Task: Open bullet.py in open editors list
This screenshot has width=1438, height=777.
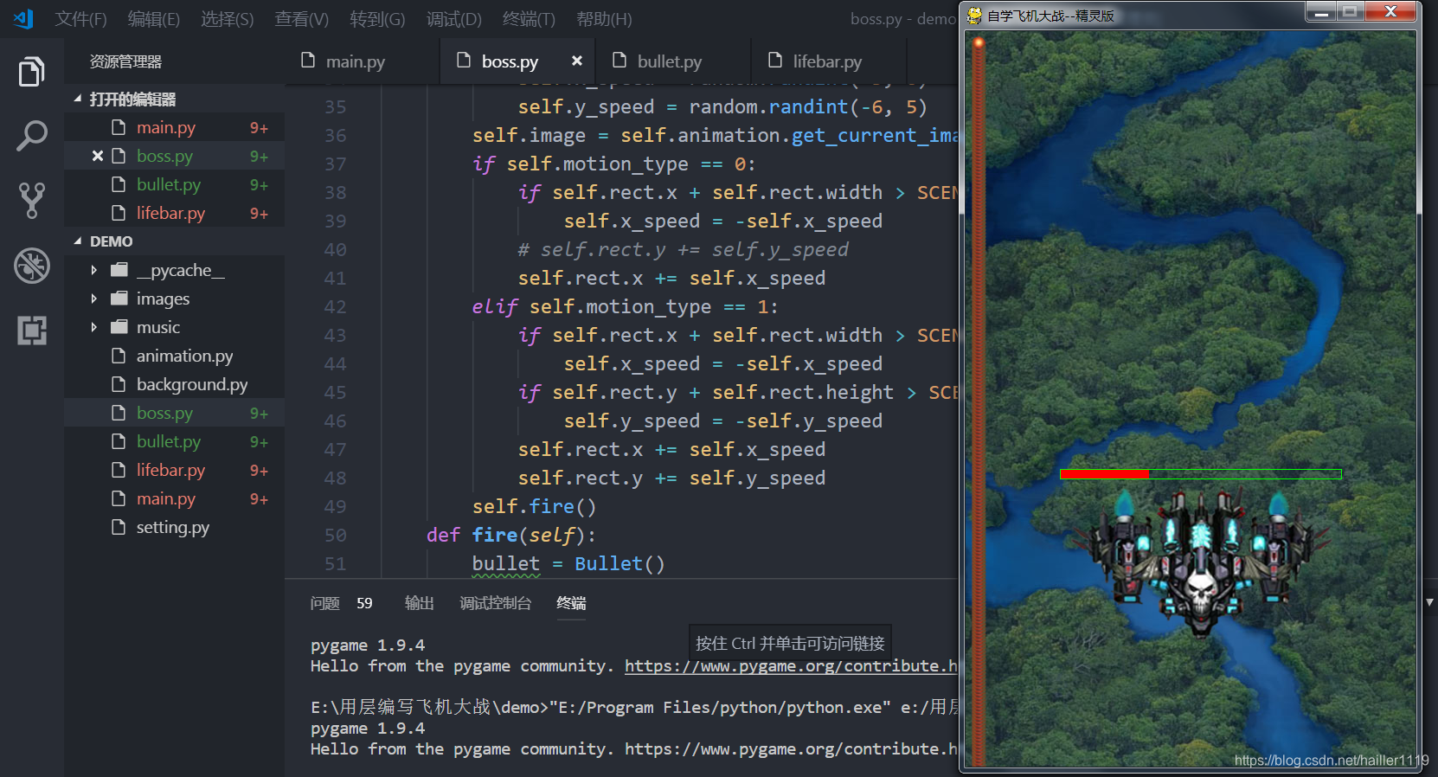Action: coord(174,184)
